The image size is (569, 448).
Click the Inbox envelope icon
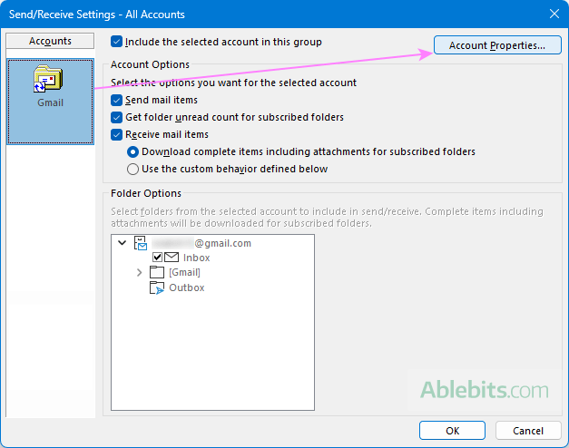(172, 258)
